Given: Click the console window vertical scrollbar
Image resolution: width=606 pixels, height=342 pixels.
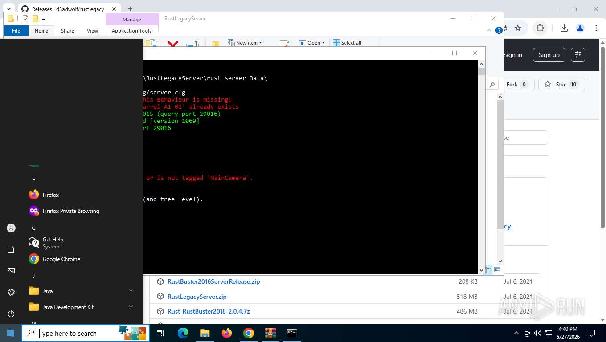Looking at the screenshot, I should pyautogui.click(x=481, y=167).
